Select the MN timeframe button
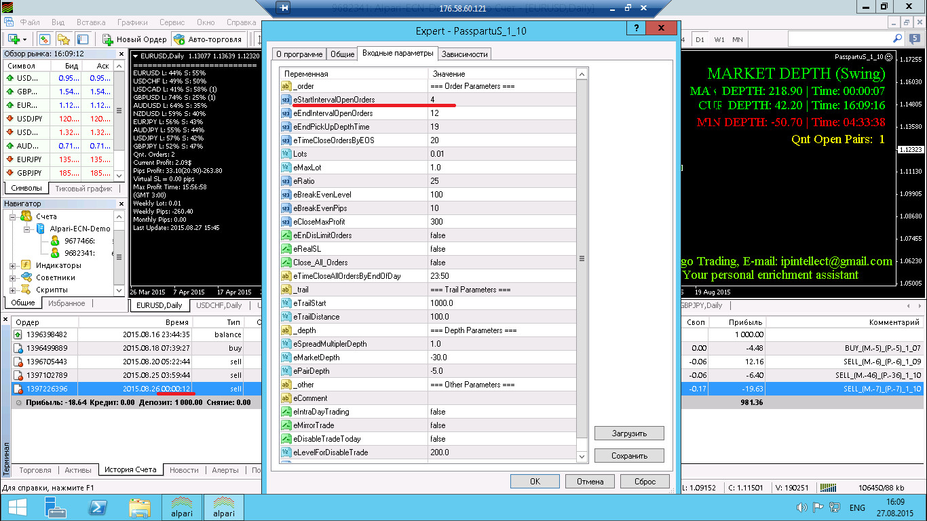The height and width of the screenshot is (521, 927). (x=738, y=39)
